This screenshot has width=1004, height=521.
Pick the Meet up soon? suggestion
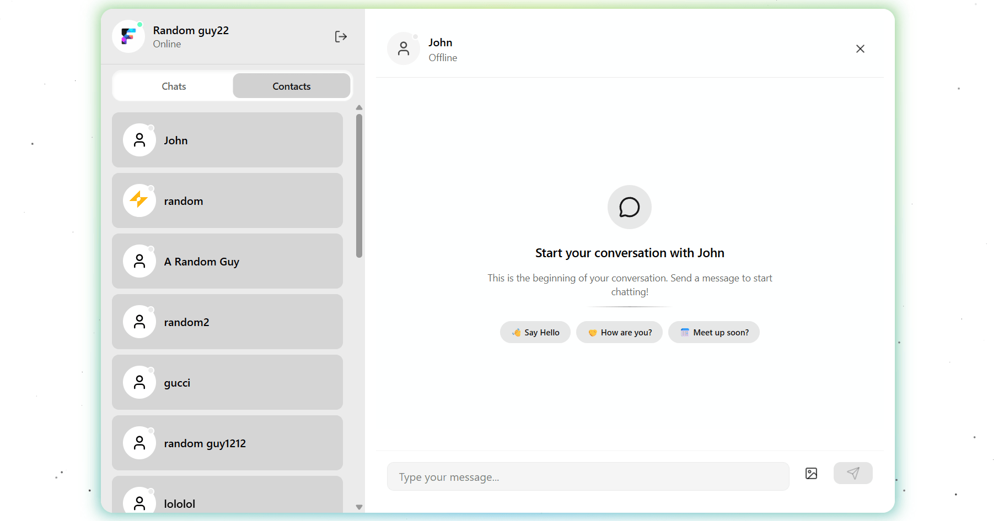(713, 332)
